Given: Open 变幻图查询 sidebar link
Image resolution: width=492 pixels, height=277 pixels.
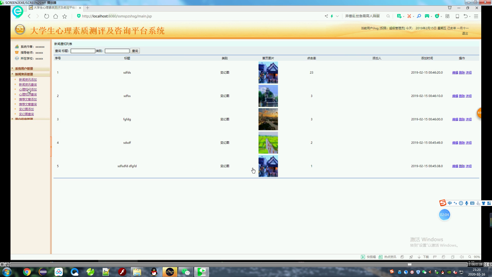Looking at the screenshot, I should click(x=26, y=114).
